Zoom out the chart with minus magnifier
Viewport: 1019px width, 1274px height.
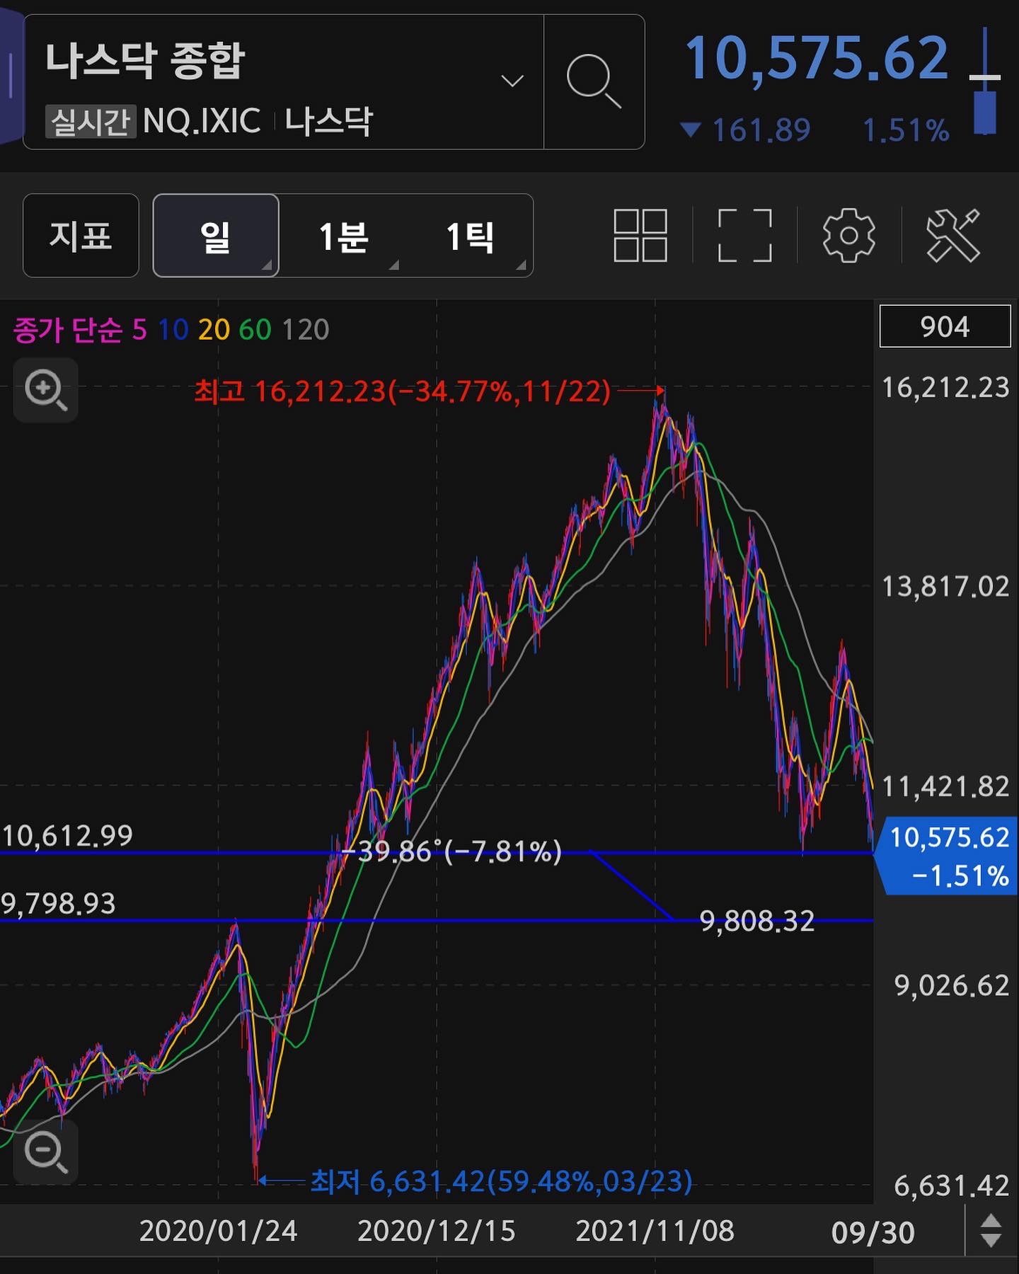click(46, 1152)
